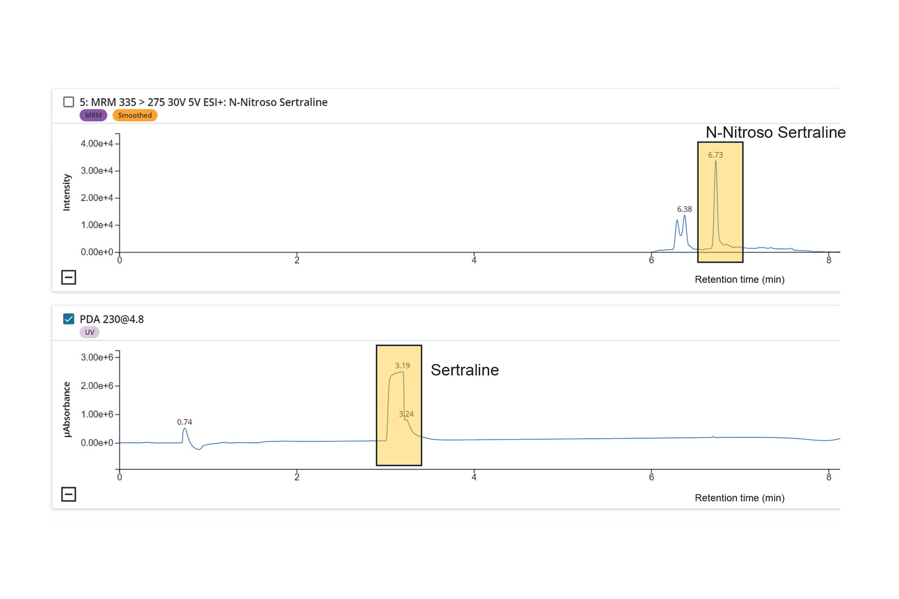Collapse the MRM chromatogram panel
Screen dimensions: 899x599
coord(68,278)
